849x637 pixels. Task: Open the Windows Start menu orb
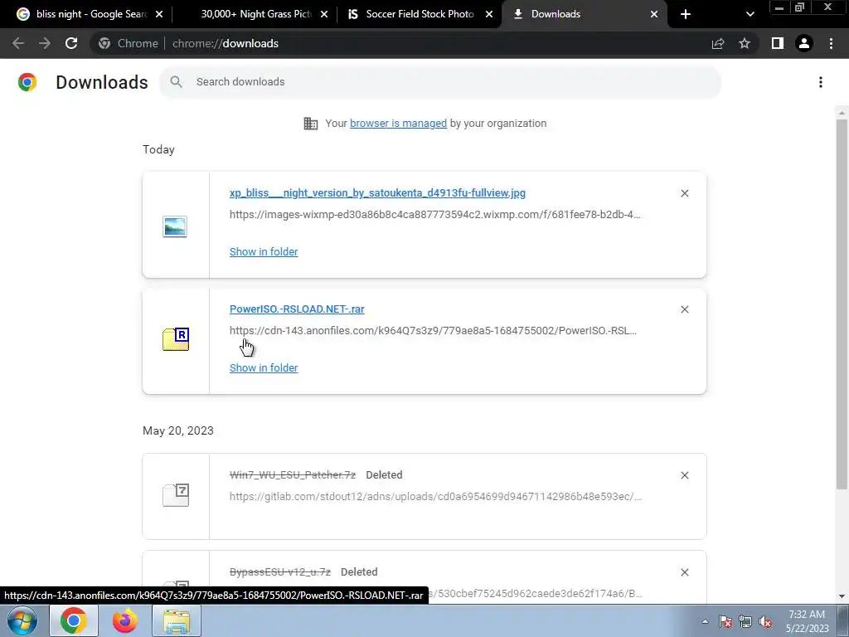22,620
